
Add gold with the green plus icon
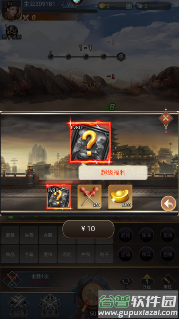coord(129,6)
